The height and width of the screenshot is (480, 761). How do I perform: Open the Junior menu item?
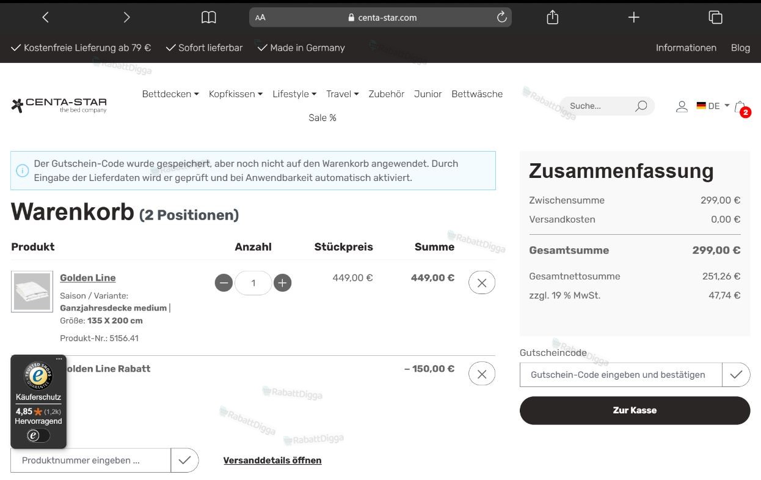coord(428,94)
